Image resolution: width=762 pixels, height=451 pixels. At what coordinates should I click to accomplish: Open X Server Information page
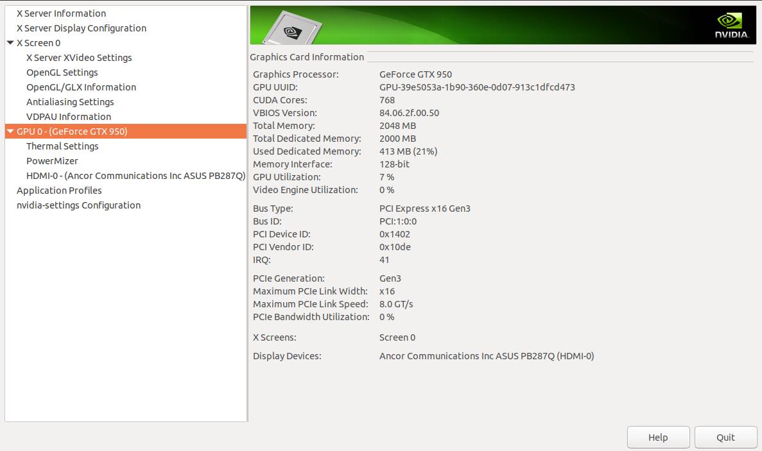[x=61, y=13]
